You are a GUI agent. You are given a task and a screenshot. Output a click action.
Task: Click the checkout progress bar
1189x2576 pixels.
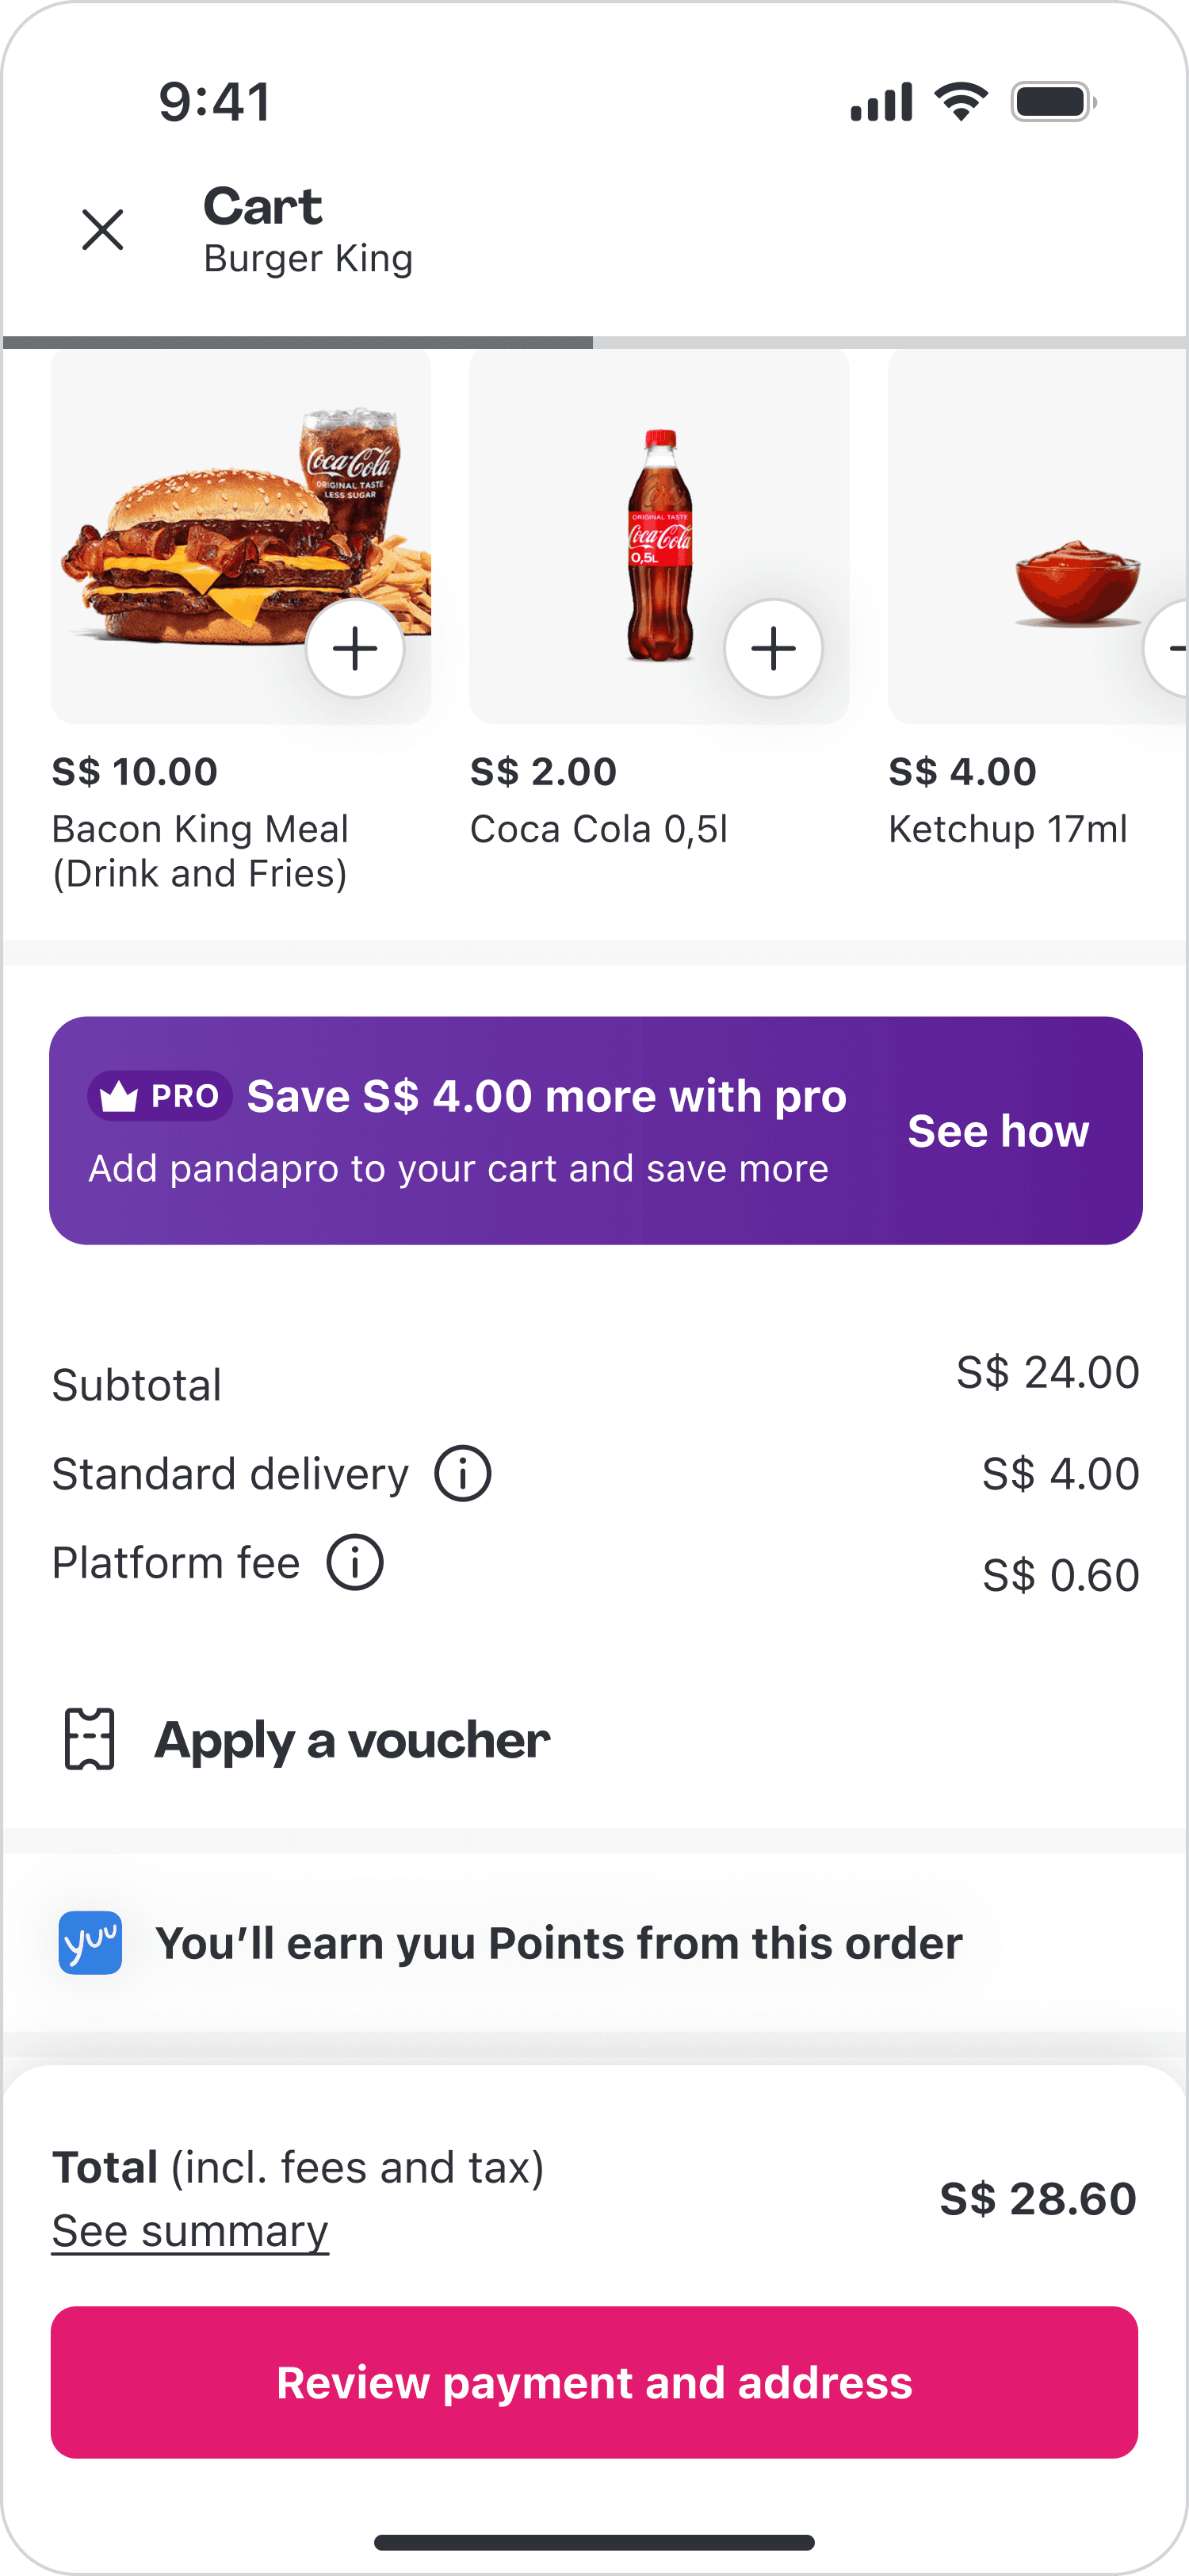point(594,342)
